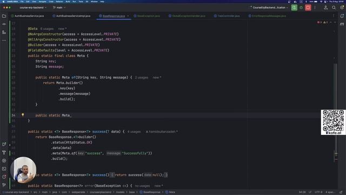Open IDE settings gear icon
This screenshot has width=346, height=195.
[x=342, y=8]
